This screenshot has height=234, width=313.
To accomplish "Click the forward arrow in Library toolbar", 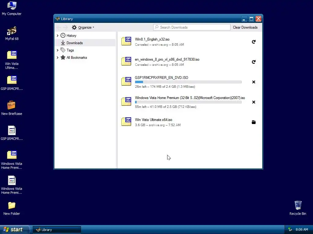I will click(x=65, y=27).
